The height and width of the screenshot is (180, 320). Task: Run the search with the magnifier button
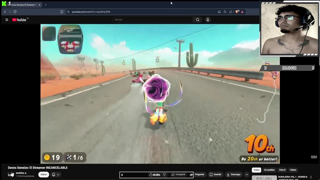pyautogui.click(x=197, y=19)
